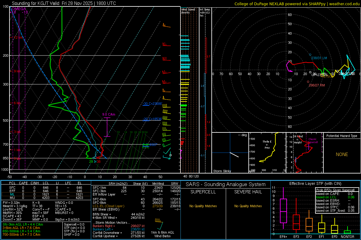Click the Inf. Temp. Adv. panel header
Viewport: 361px width, 240px height.
(205, 13)
